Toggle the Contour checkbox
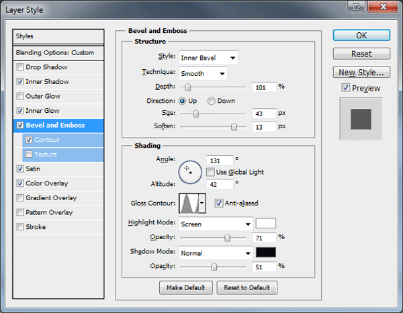This screenshot has width=403, height=313. click(28, 140)
